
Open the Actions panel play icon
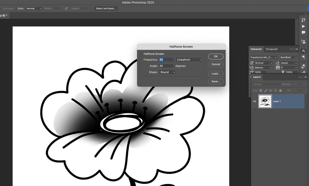coord(304,26)
